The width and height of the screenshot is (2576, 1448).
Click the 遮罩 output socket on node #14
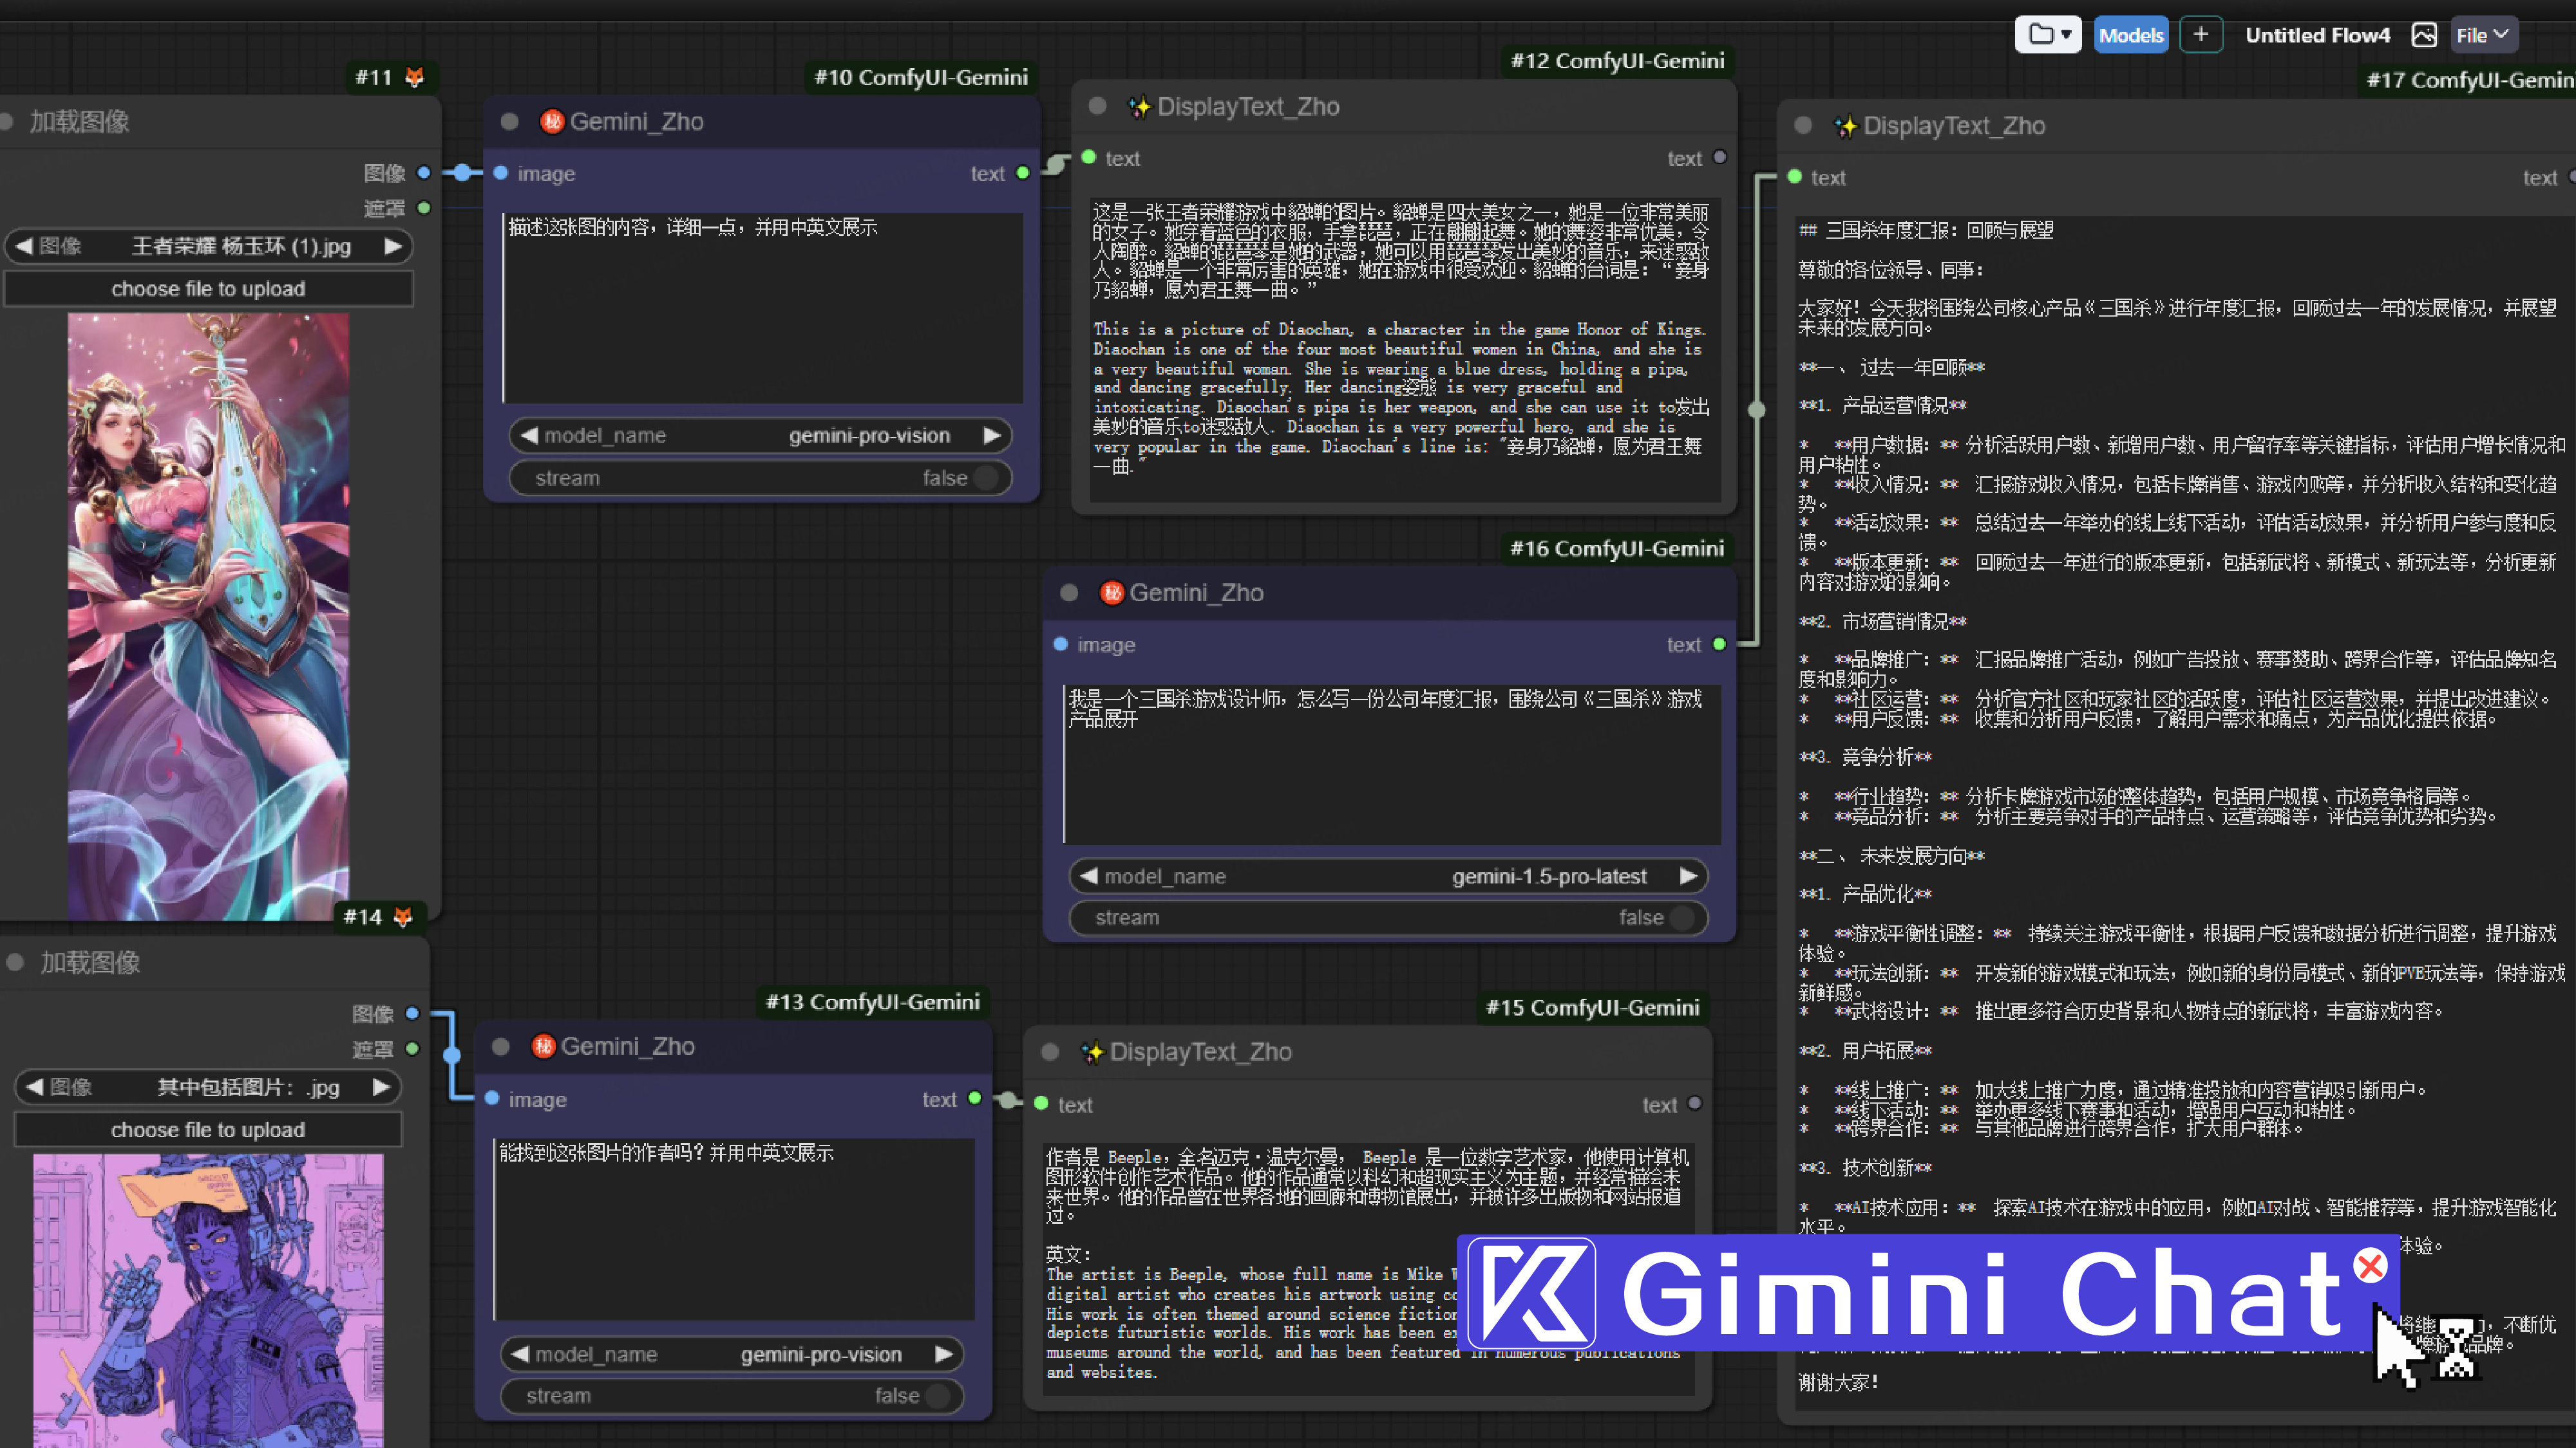[x=412, y=1048]
